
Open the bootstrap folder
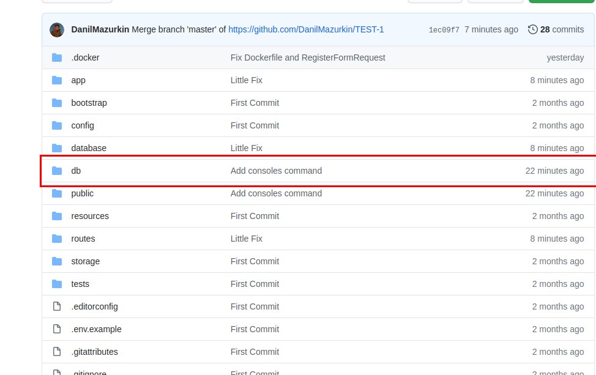[89, 103]
